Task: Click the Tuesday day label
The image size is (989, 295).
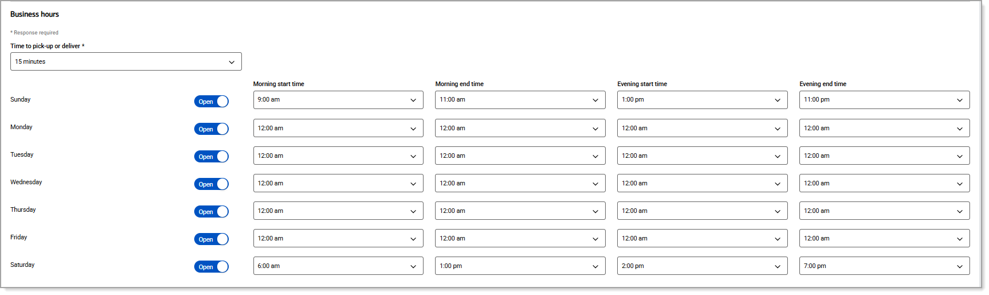Action: click(22, 154)
